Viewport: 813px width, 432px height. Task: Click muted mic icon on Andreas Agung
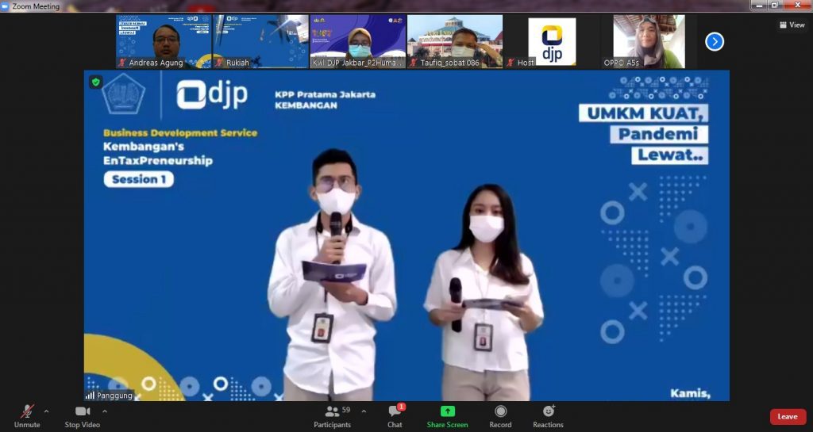122,63
